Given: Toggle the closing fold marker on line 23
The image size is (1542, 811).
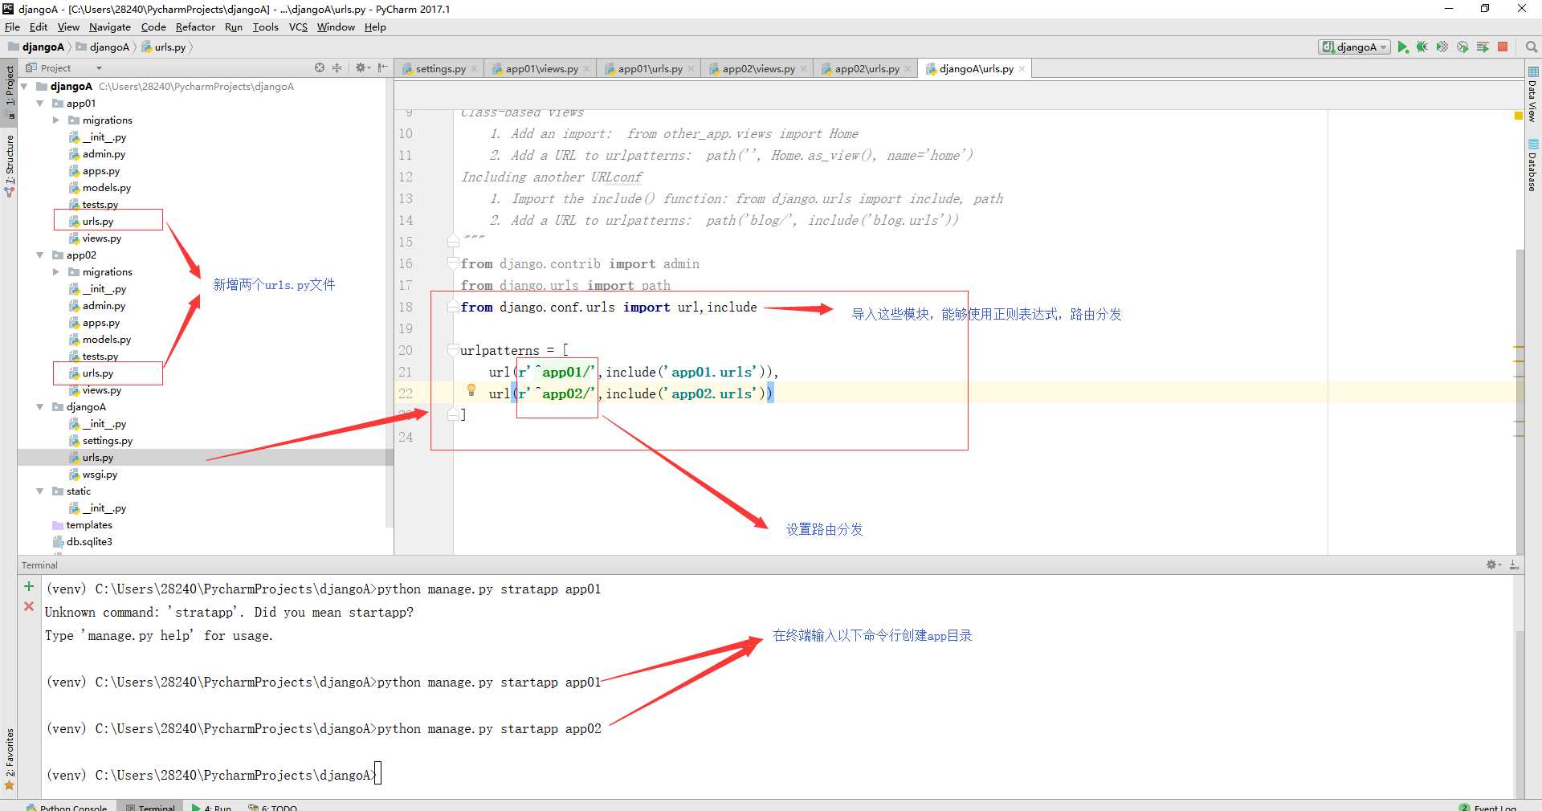Looking at the screenshot, I should [x=453, y=414].
